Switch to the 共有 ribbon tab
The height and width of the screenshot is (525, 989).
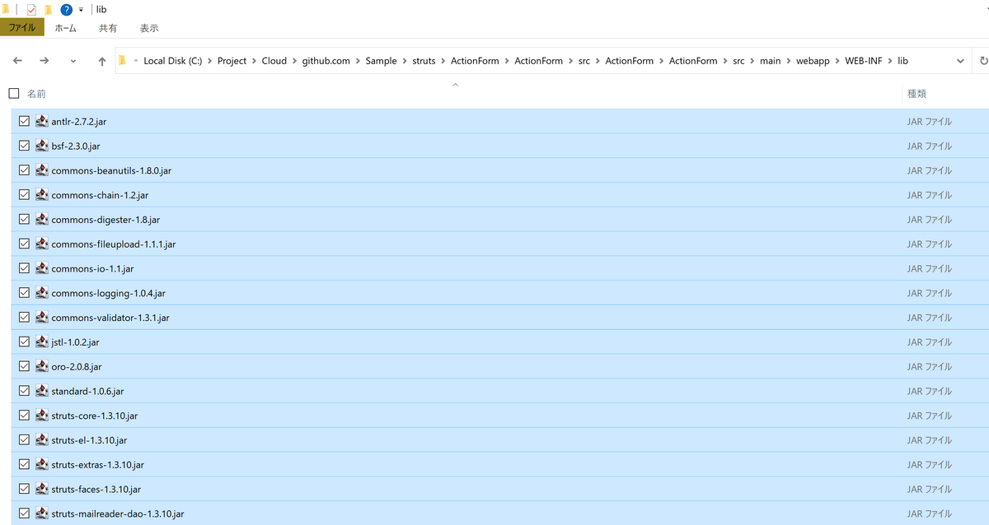point(108,28)
